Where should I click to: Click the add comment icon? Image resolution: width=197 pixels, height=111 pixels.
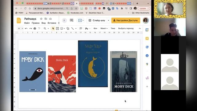coord(81,28)
